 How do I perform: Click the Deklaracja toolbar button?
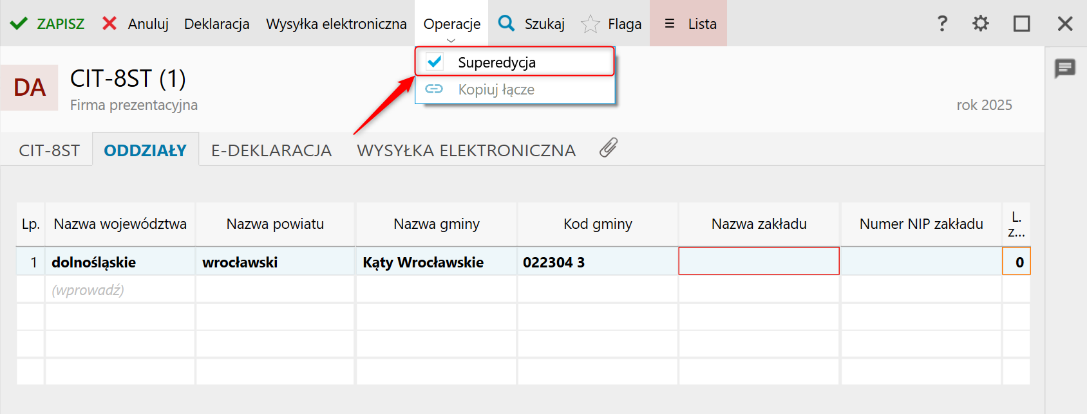pos(216,24)
